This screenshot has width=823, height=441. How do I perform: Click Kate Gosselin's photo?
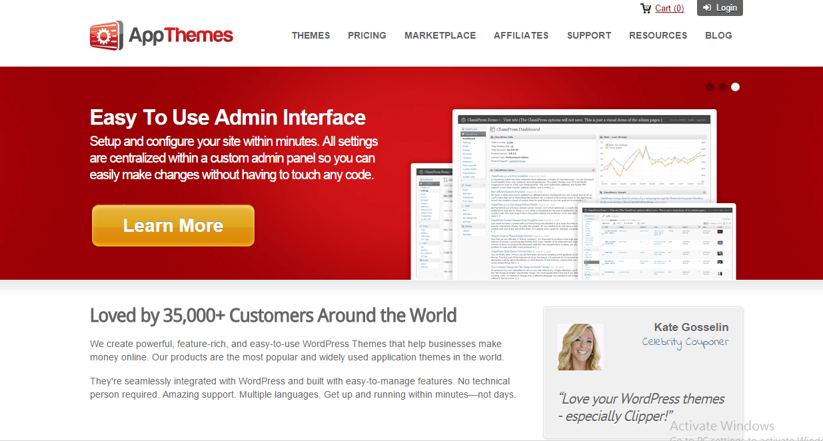click(x=580, y=347)
